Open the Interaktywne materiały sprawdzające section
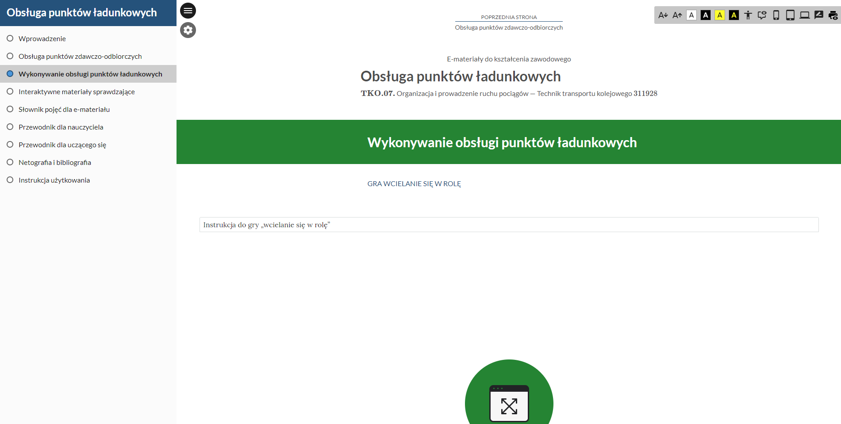The width and height of the screenshot is (841, 424). click(76, 92)
